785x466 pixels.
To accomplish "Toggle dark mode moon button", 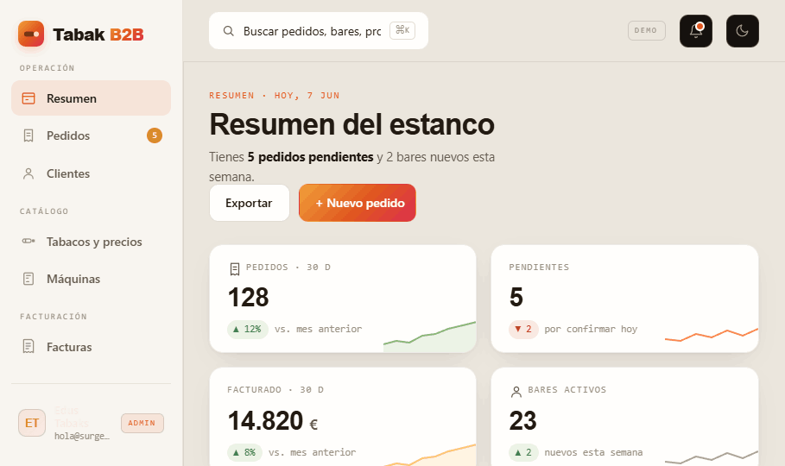I will coord(743,31).
